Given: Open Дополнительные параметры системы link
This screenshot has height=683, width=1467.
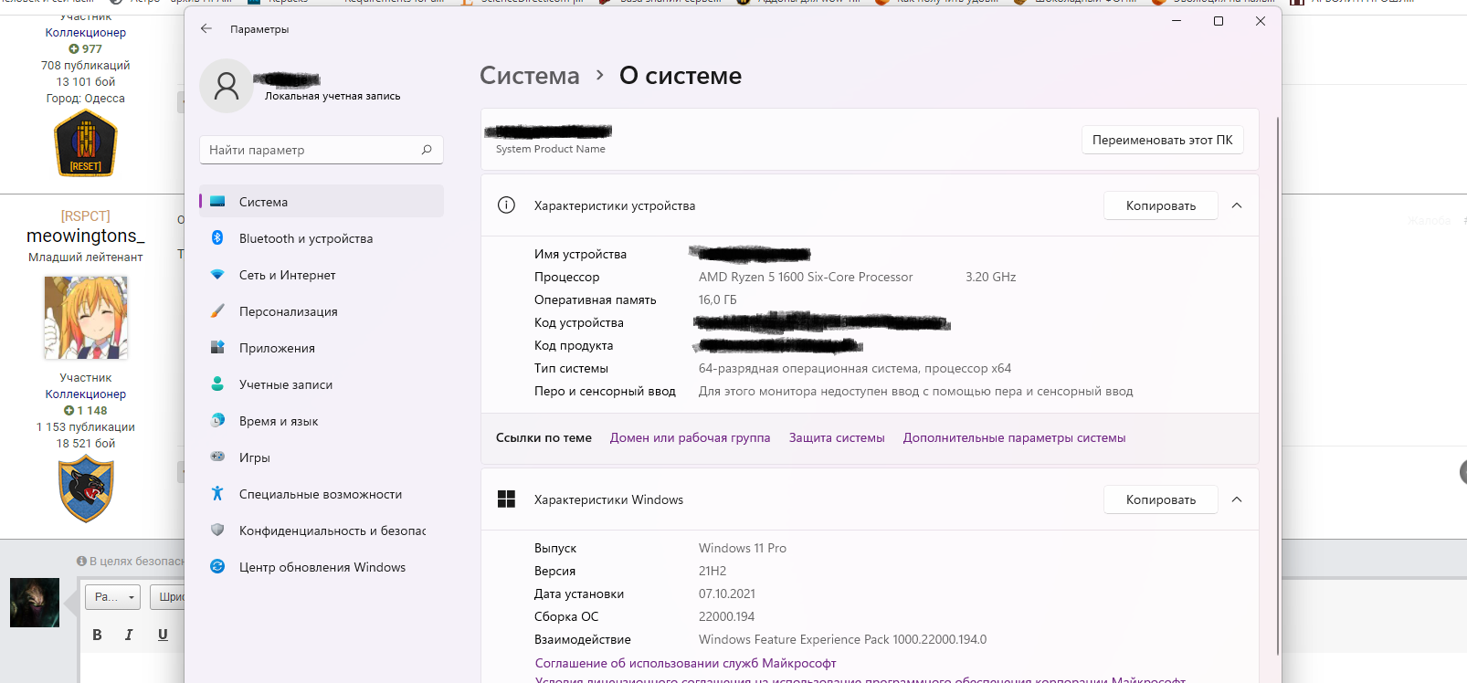Looking at the screenshot, I should click(x=1014, y=437).
